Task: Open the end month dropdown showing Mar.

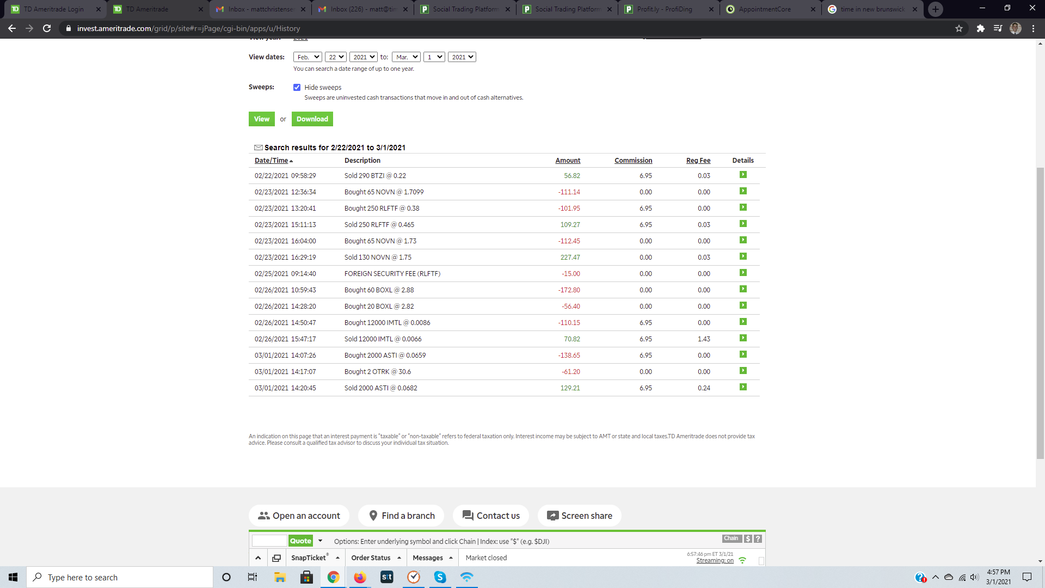Action: [x=406, y=57]
